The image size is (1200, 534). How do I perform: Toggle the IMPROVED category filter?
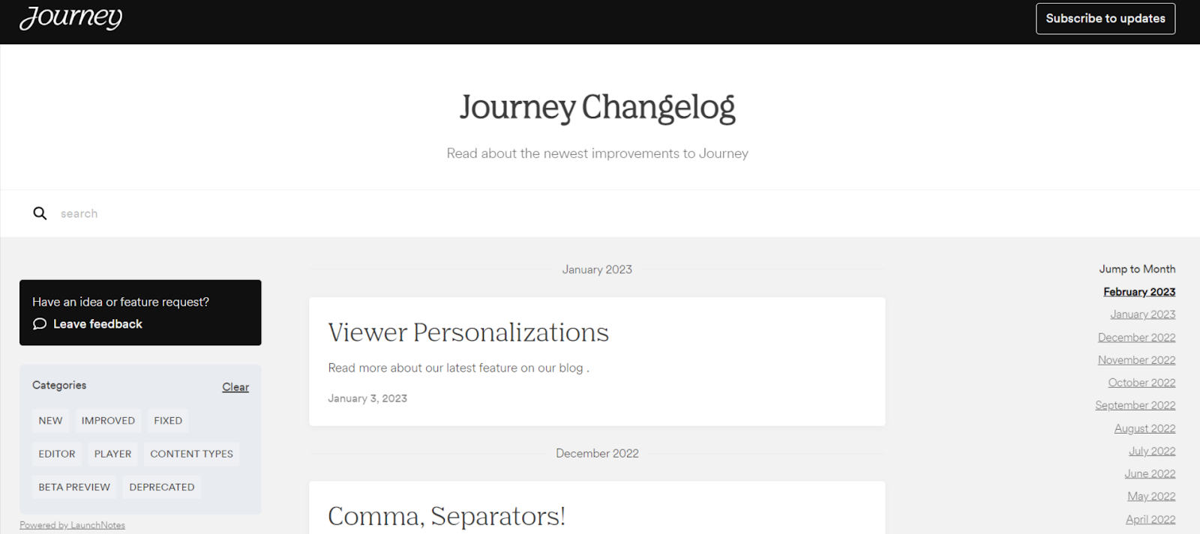(x=108, y=420)
